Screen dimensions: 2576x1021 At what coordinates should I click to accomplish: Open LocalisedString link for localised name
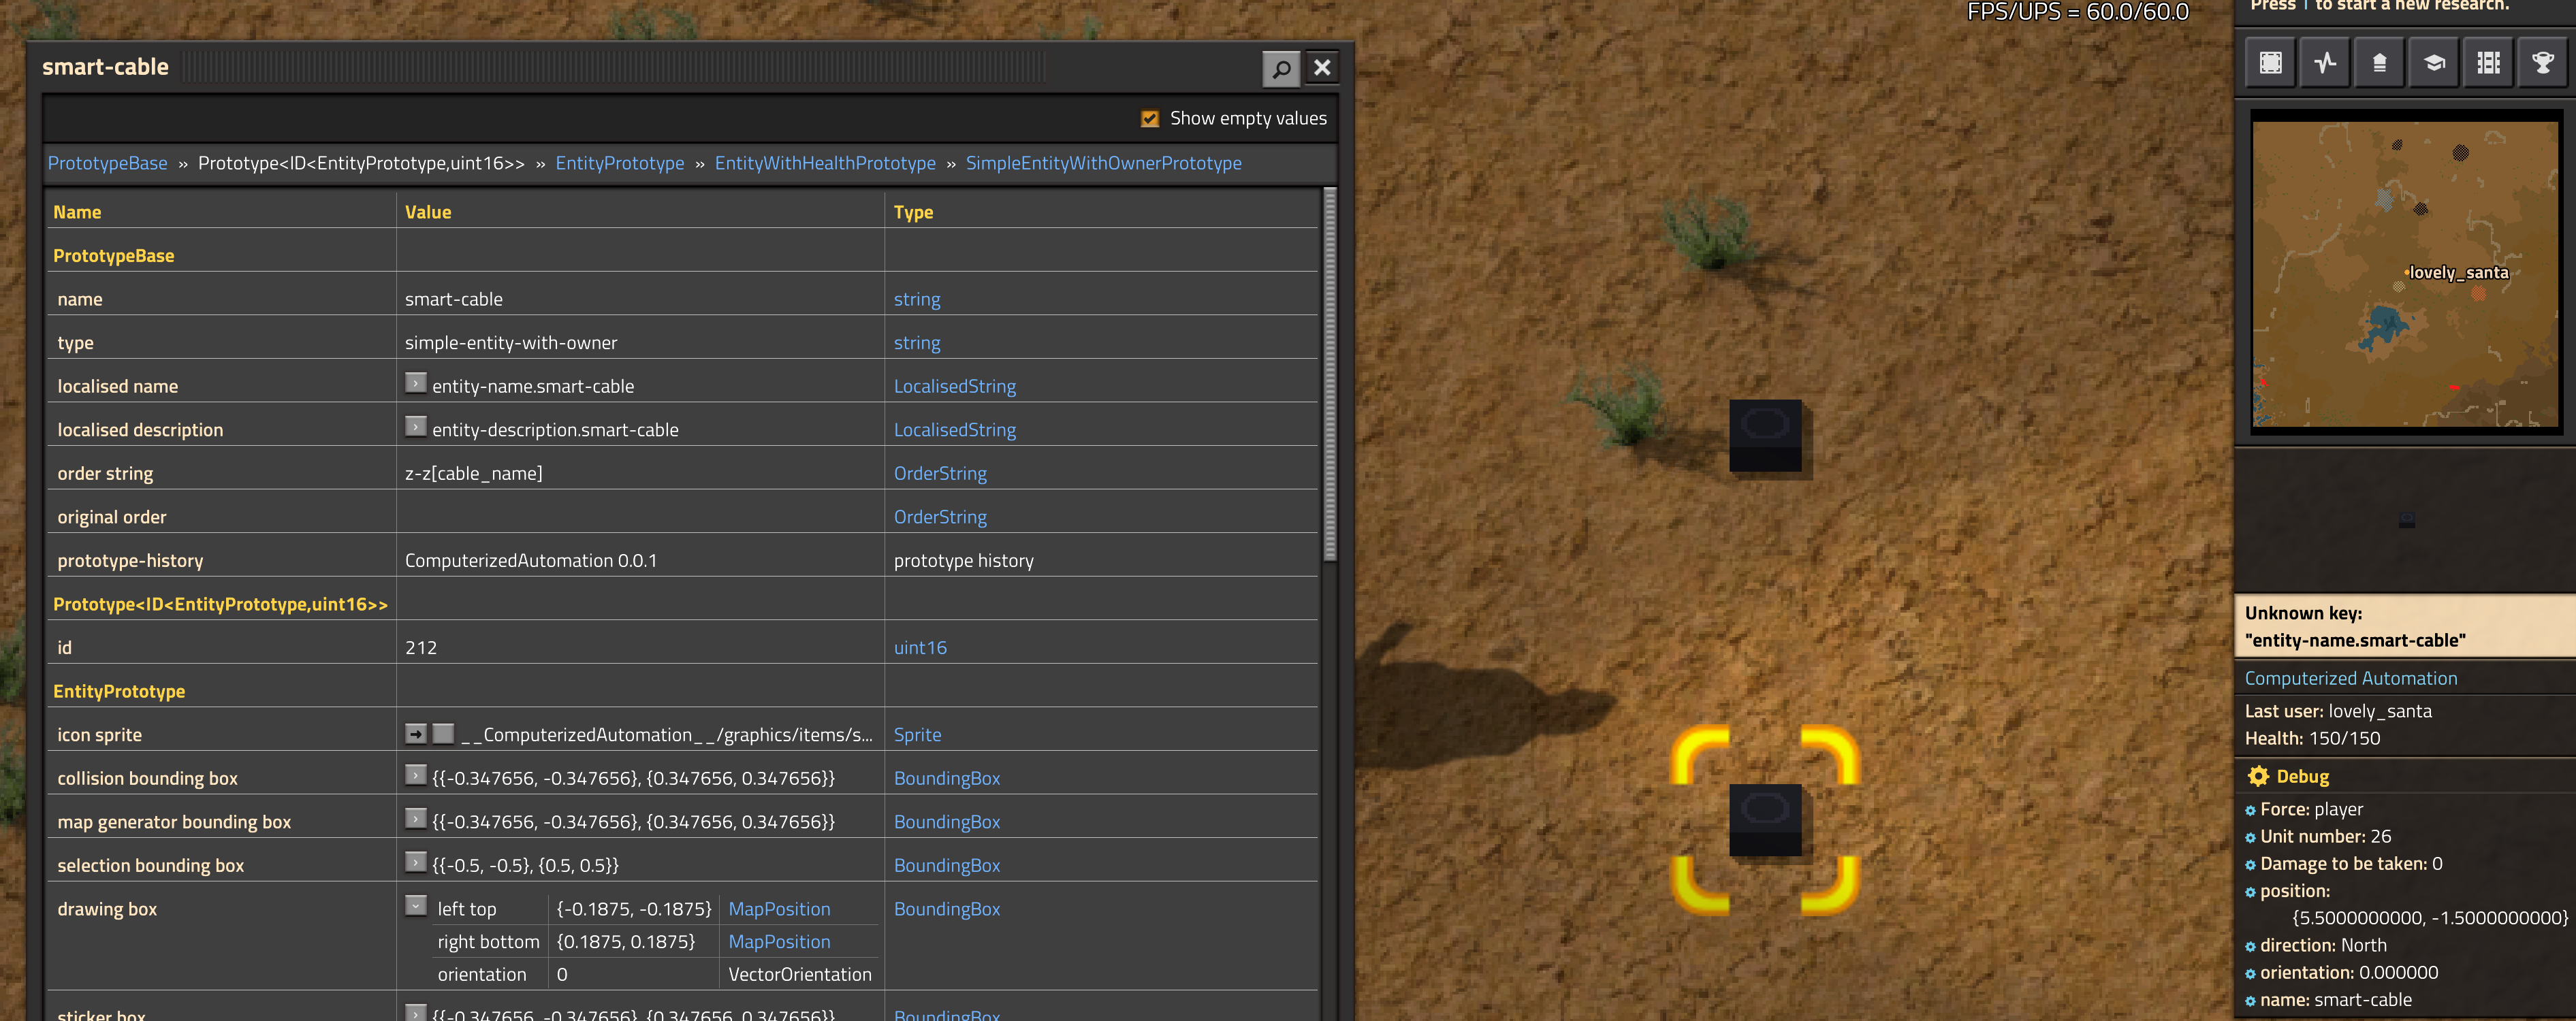[x=955, y=386]
